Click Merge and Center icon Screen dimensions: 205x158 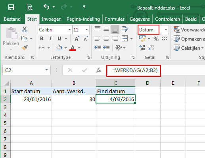[x=125, y=39]
